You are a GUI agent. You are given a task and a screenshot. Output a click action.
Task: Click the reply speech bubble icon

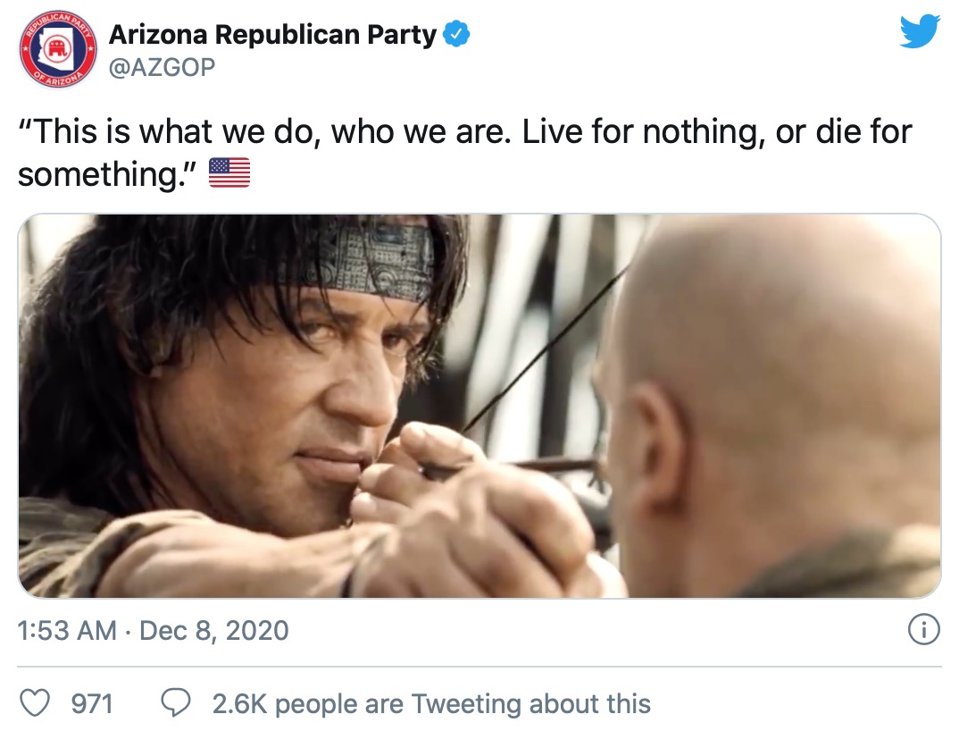pyautogui.click(x=174, y=703)
